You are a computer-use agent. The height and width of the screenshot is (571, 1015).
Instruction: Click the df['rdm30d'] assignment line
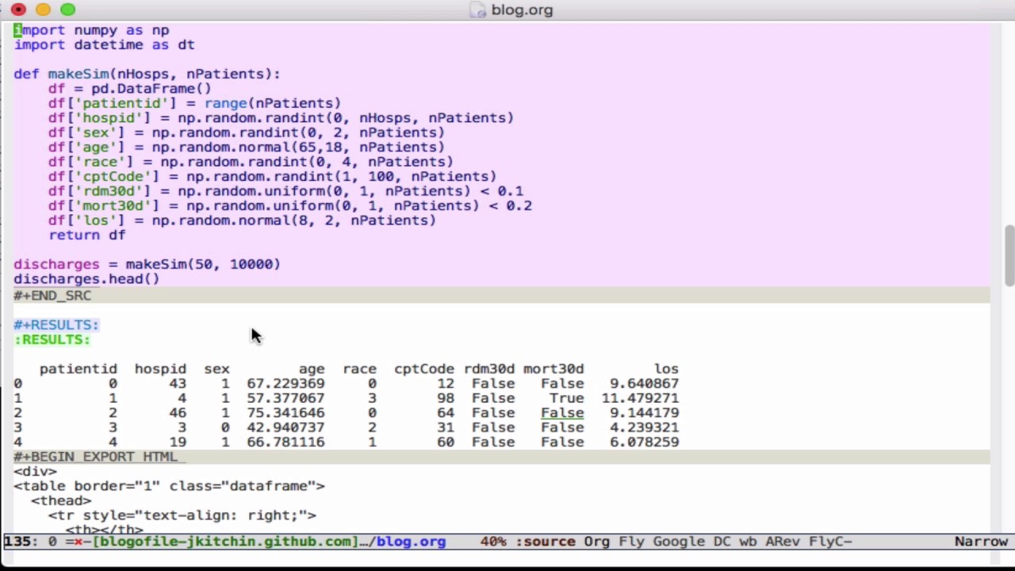285,191
